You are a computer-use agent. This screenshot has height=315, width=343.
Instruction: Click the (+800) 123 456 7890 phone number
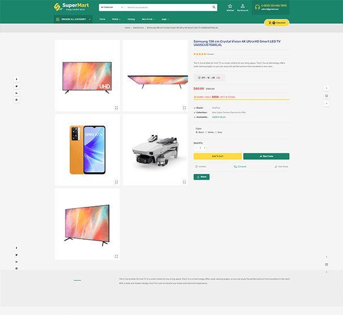pyautogui.click(x=274, y=6)
